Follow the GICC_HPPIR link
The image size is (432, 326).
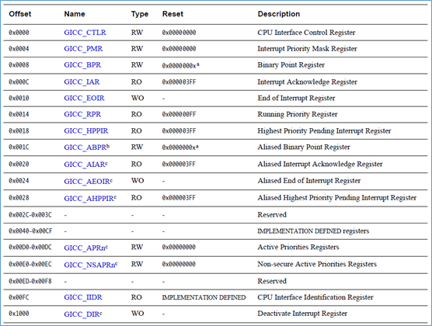click(x=86, y=130)
